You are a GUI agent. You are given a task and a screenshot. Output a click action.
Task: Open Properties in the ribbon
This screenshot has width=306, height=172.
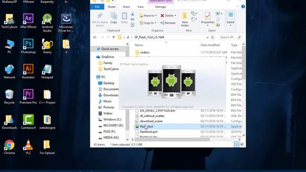coord(208,19)
